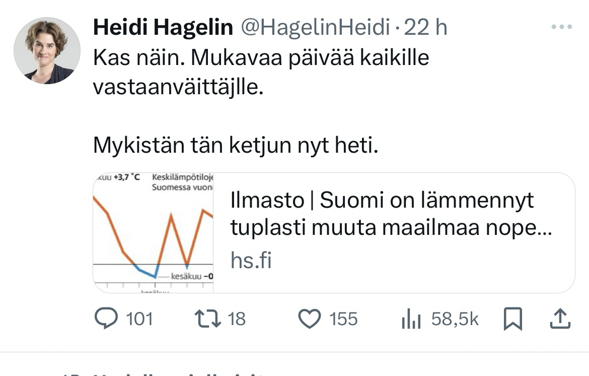Click the line "Mykistän tän ketjun nyt heti"
This screenshot has width=589, height=376.
tap(235, 146)
